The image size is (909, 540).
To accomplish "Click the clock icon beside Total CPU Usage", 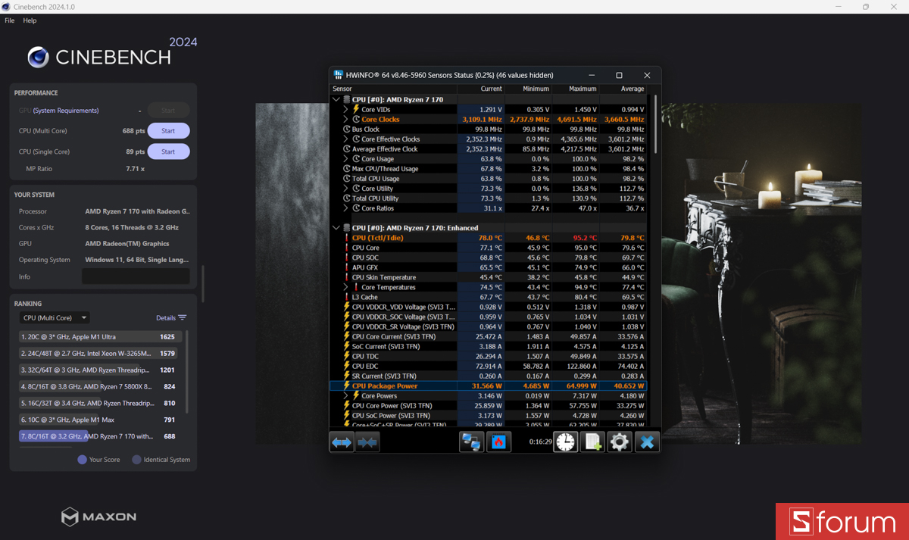I will (x=347, y=179).
